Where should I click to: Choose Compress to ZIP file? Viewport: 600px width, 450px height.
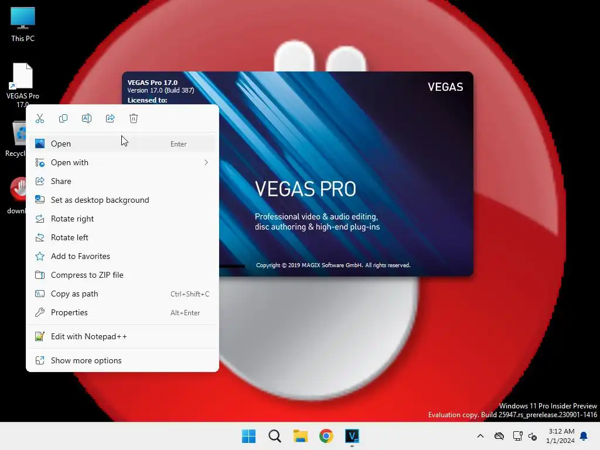(x=122, y=275)
